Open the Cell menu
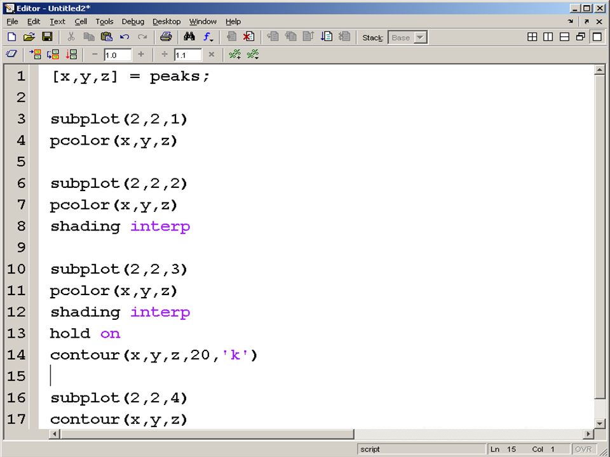610x457 pixels. click(x=81, y=22)
